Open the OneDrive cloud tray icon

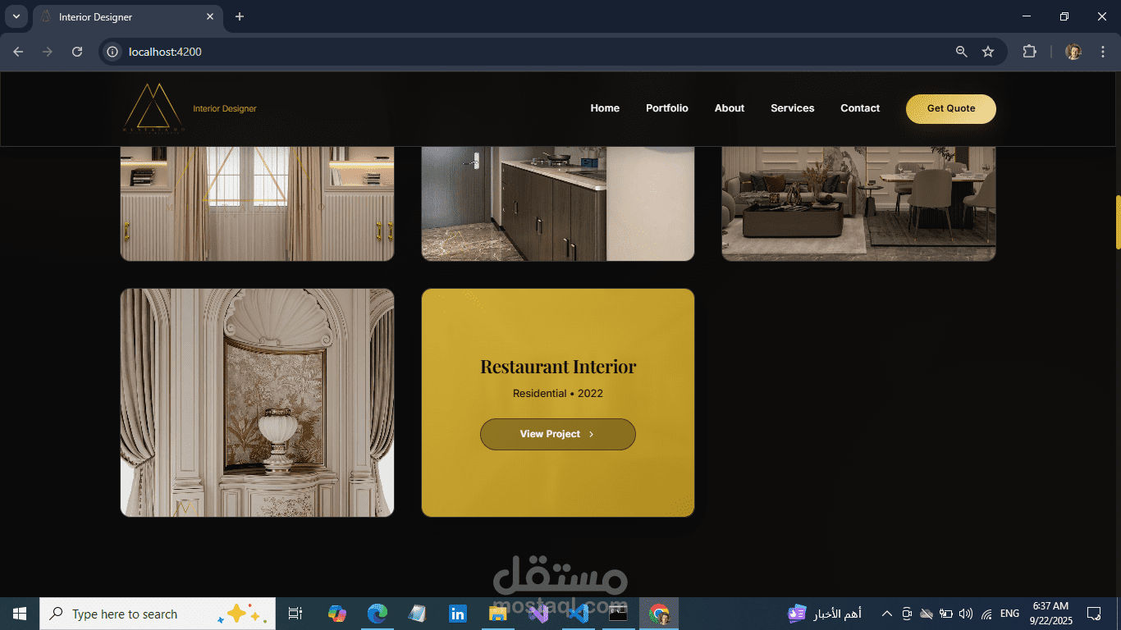coord(927,614)
